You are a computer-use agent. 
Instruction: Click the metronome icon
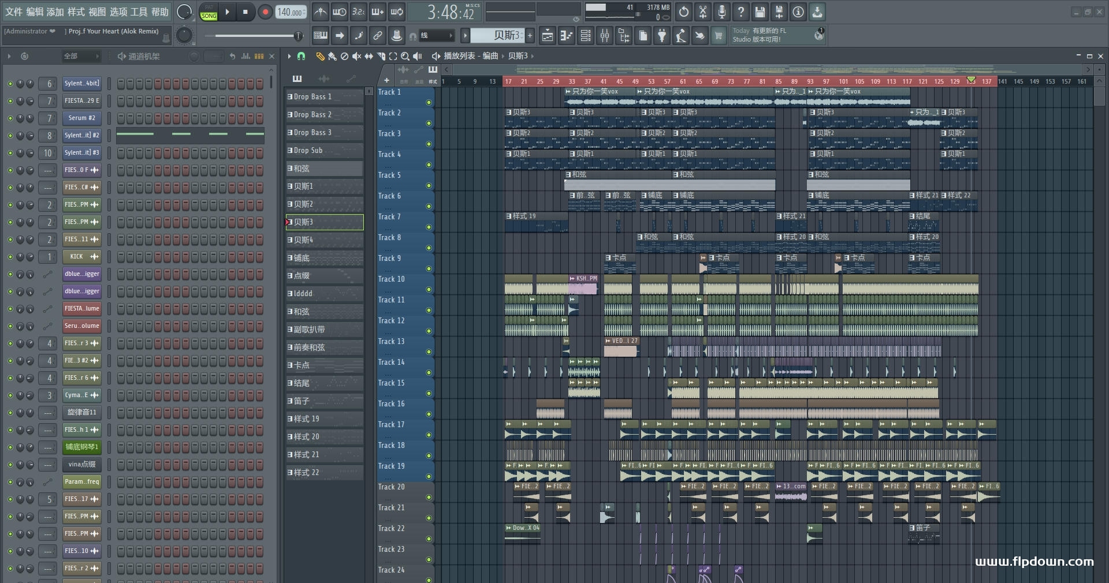(320, 12)
